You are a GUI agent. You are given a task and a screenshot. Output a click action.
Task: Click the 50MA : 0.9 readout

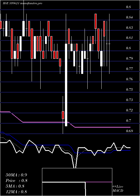click(16, 175)
